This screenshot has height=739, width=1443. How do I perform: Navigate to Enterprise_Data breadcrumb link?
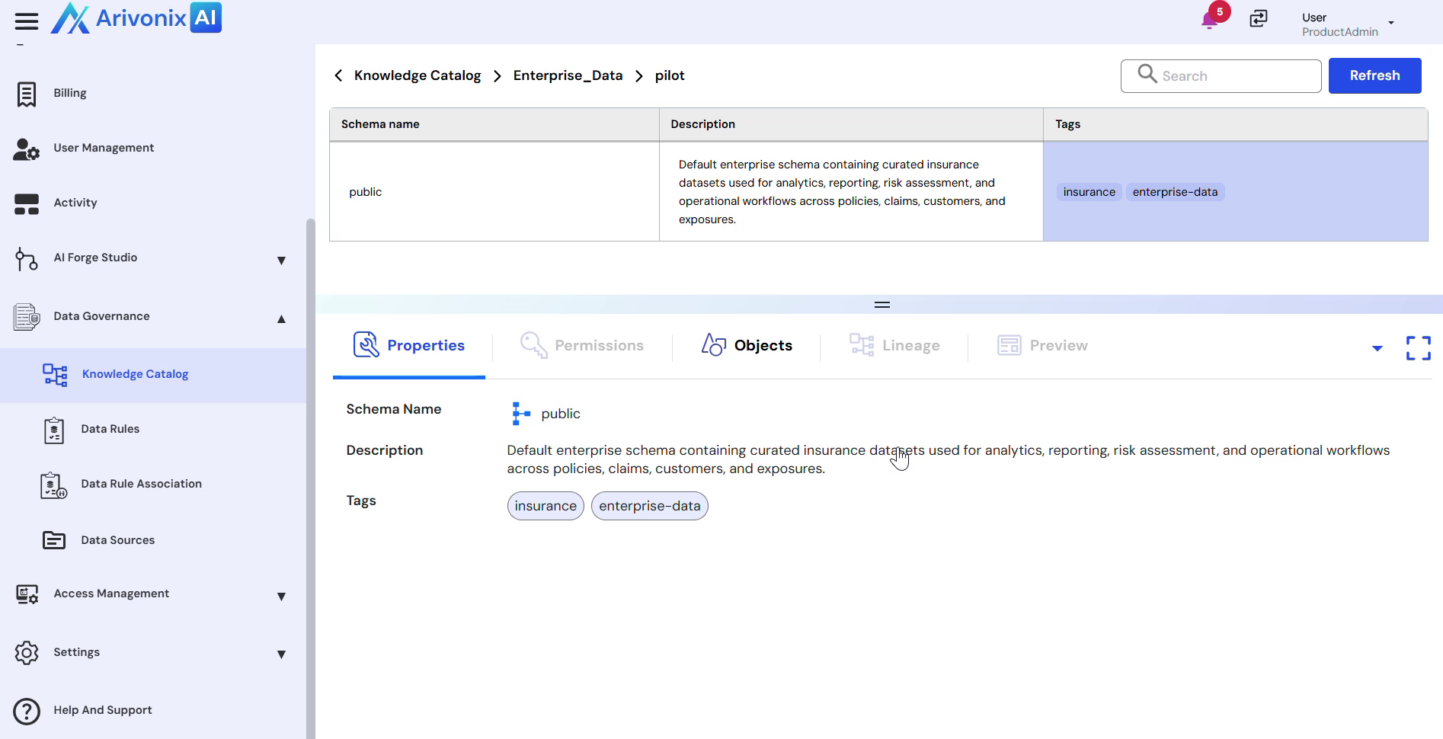coord(568,75)
